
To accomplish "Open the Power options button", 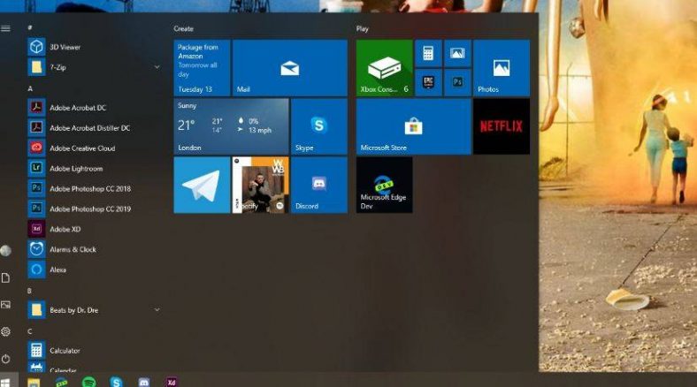I will [x=6, y=359].
